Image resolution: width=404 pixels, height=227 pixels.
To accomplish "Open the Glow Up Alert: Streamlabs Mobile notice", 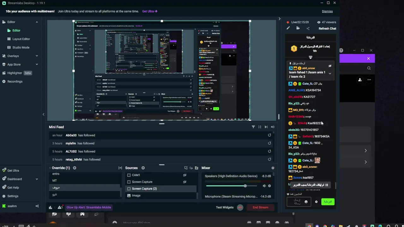I will (x=89, y=207).
